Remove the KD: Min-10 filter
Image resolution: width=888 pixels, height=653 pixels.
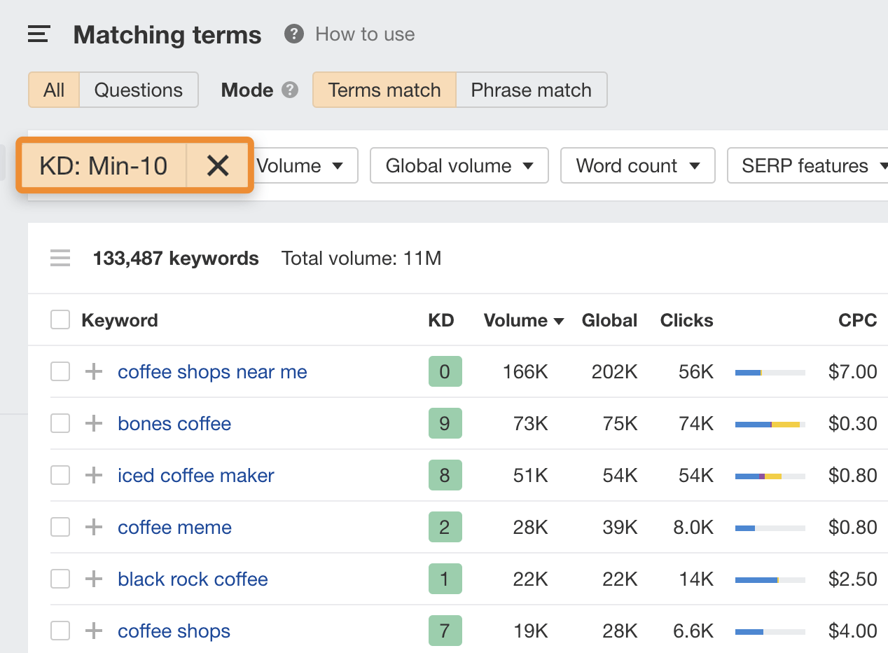[x=218, y=166]
